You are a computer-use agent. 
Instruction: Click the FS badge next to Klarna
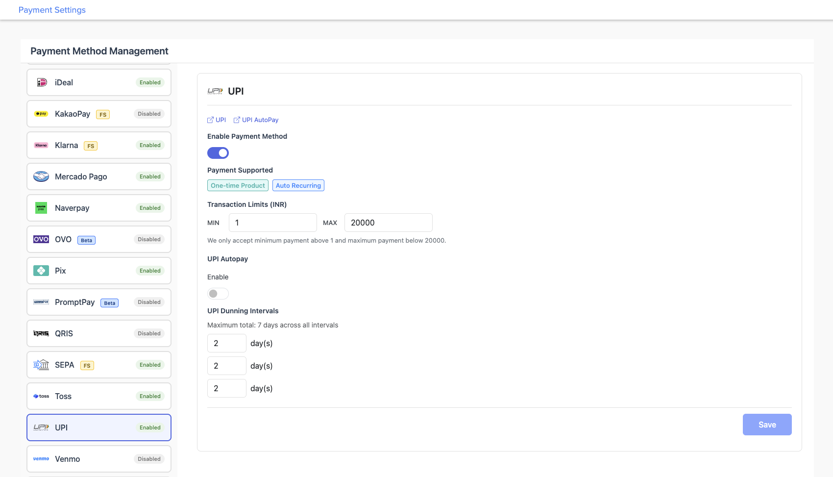click(x=91, y=146)
